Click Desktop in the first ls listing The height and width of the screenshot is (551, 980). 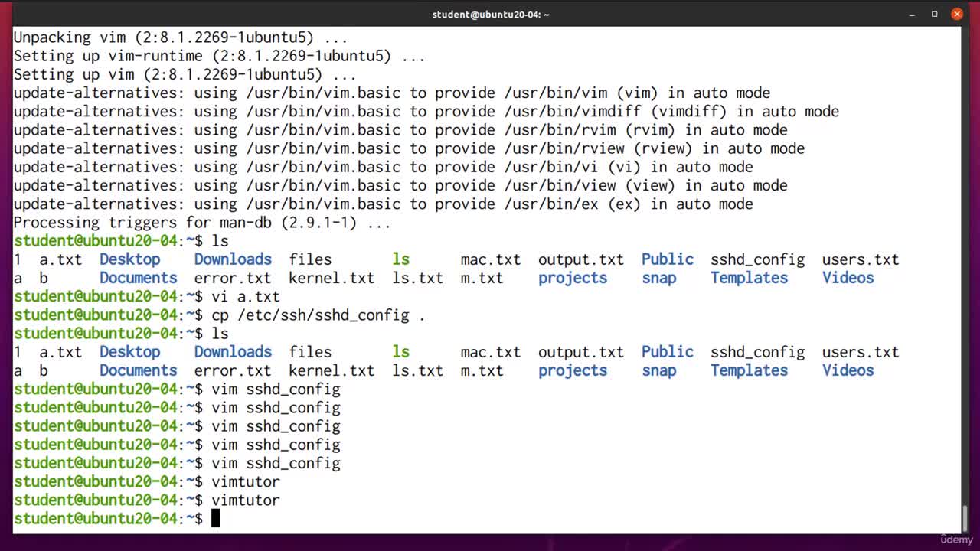point(129,259)
